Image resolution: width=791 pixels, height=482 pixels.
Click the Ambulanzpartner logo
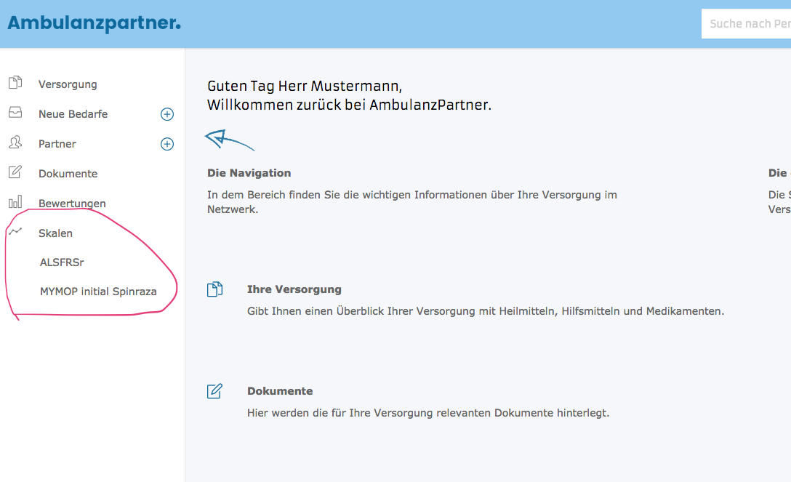coord(94,23)
